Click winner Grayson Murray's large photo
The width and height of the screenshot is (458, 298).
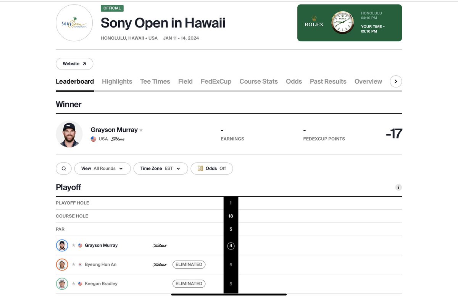(x=69, y=134)
